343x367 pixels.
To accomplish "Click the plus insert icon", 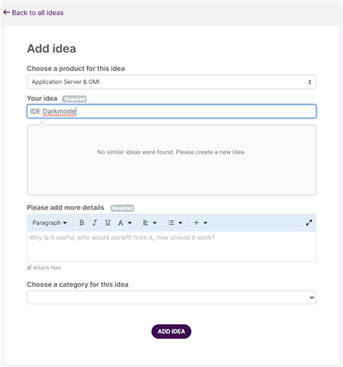I will point(196,222).
